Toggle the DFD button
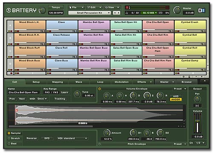213x153 pixels. (47, 138)
